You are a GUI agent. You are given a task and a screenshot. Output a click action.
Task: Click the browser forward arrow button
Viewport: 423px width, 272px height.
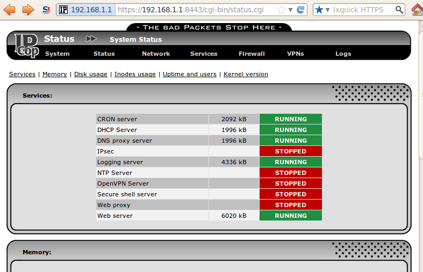click(28, 9)
